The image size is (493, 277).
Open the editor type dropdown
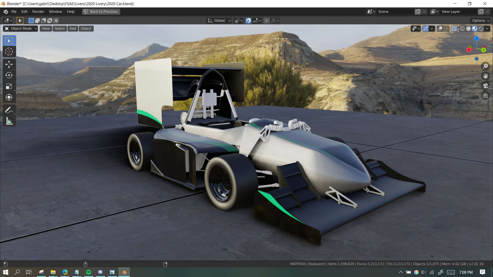(x=8, y=21)
